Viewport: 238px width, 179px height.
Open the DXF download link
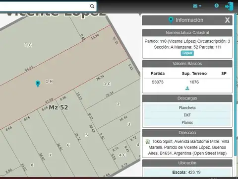187,115
